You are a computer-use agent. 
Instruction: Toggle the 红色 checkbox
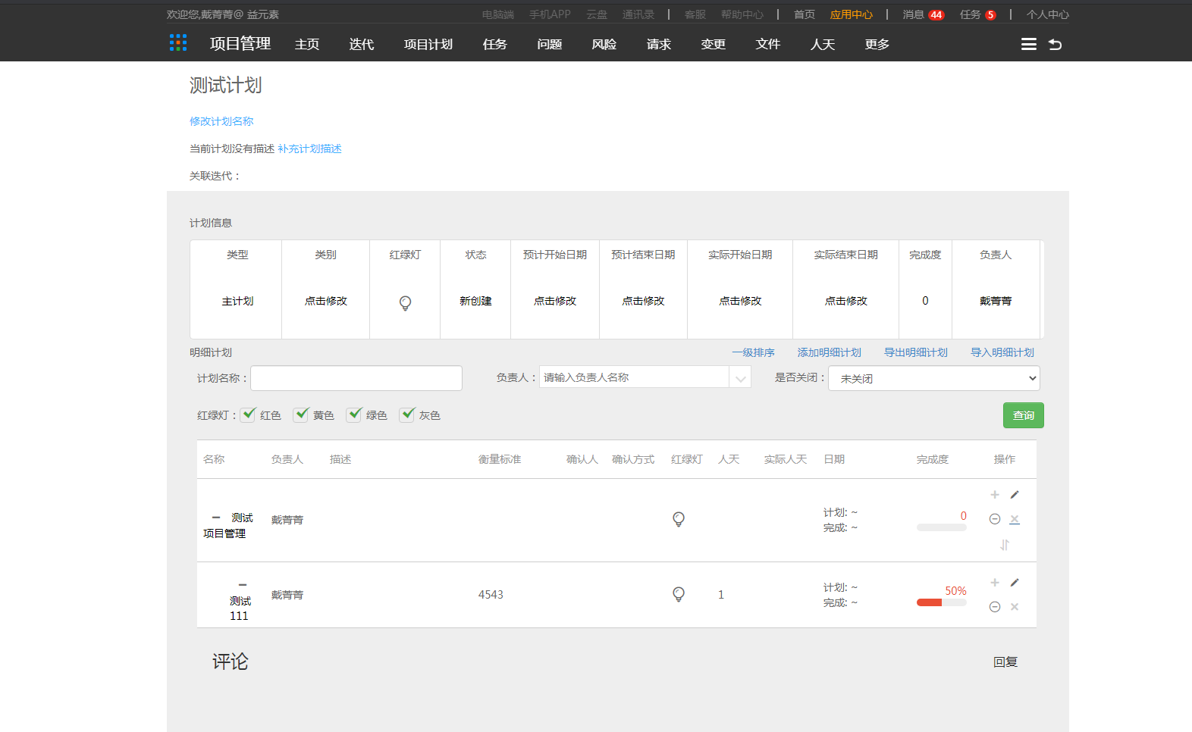tap(248, 414)
